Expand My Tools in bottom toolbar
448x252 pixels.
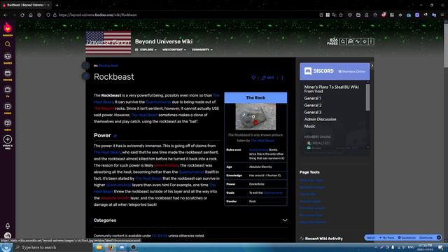tap(386, 238)
